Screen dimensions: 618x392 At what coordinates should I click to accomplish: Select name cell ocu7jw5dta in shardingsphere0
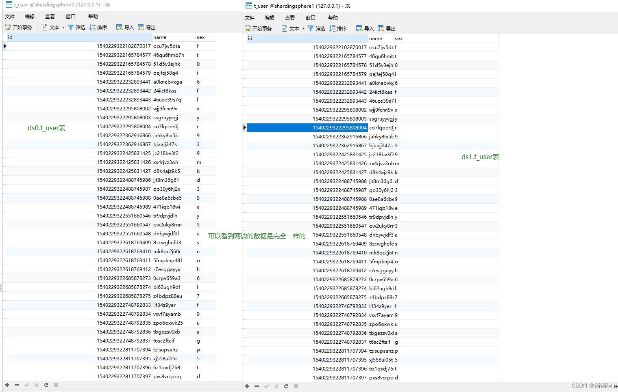[174, 46]
